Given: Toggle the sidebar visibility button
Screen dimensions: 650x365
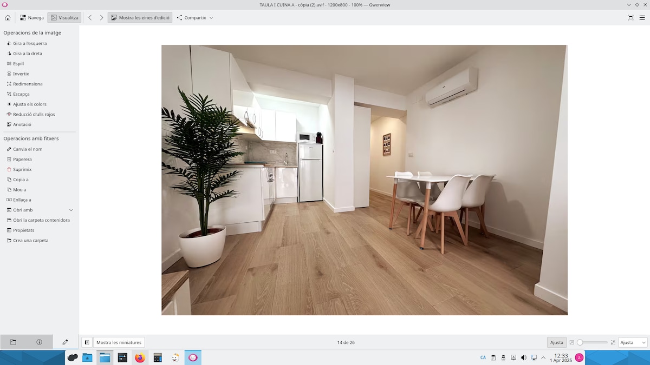Looking at the screenshot, I should pos(87,342).
